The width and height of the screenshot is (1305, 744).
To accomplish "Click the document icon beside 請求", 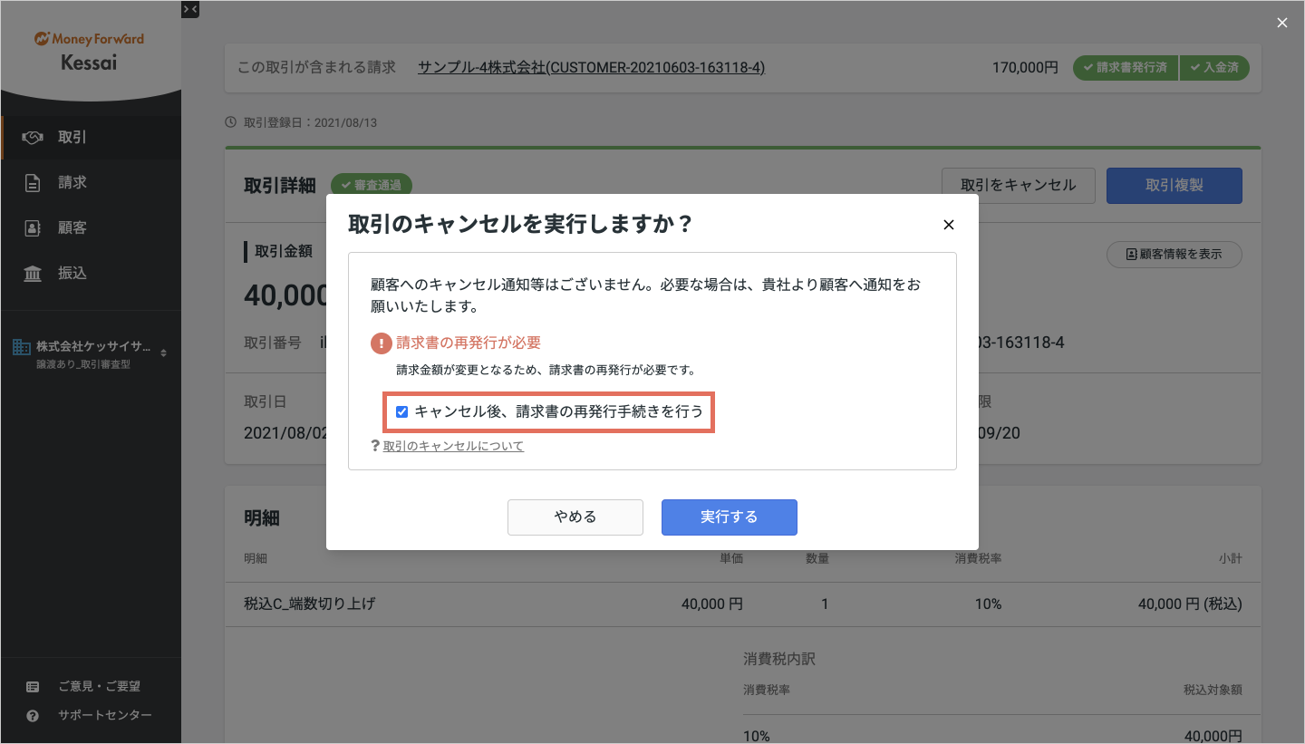I will tap(33, 182).
